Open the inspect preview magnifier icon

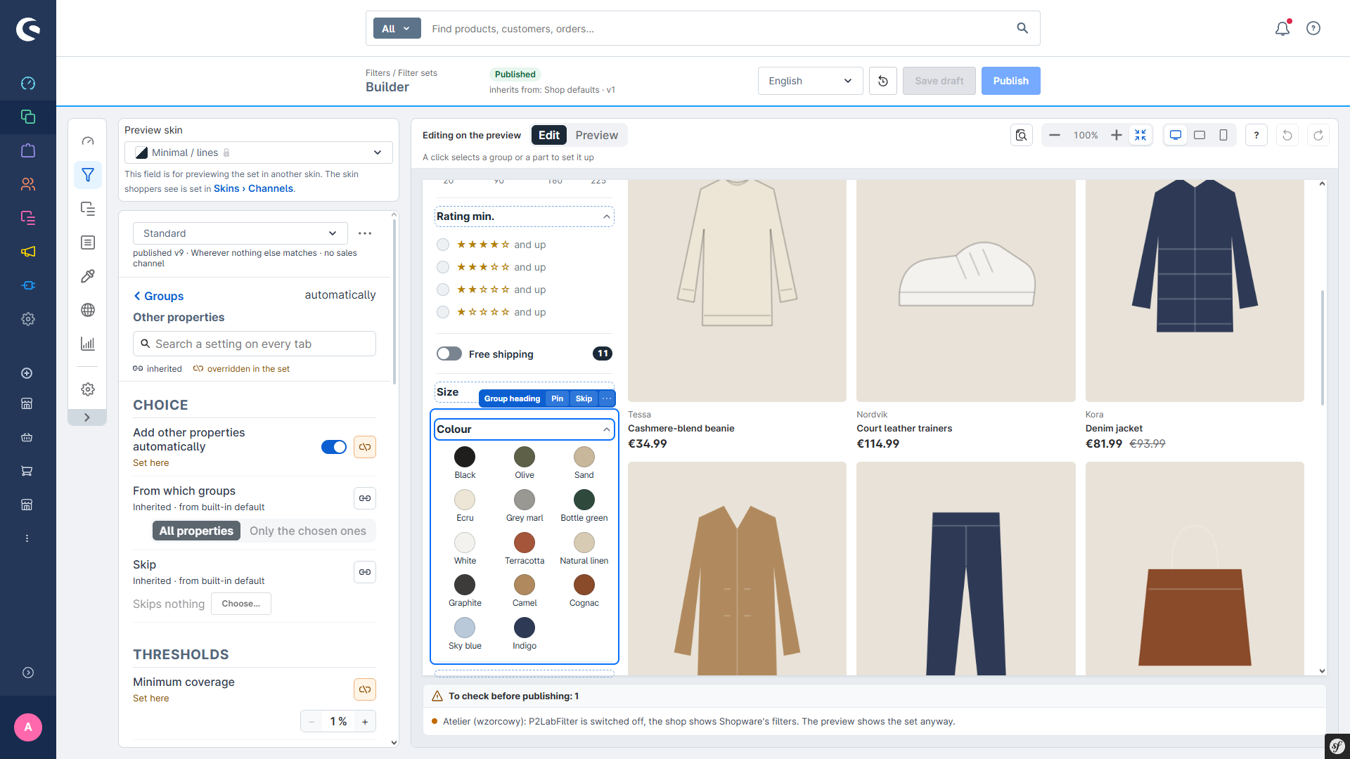(x=1022, y=135)
